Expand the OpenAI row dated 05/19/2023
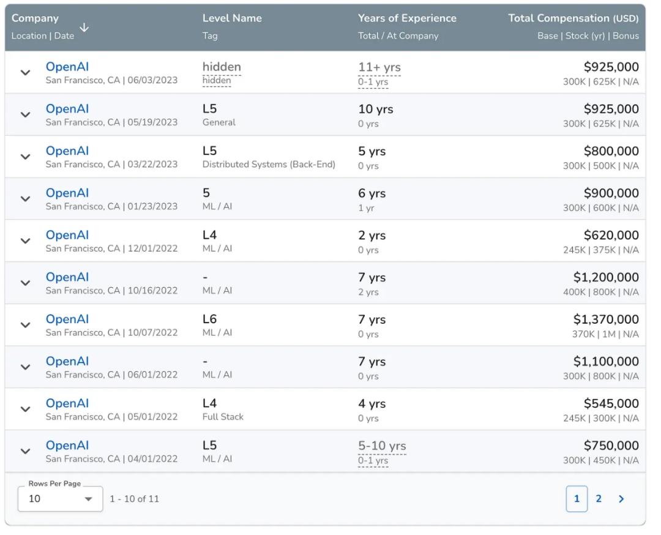 click(25, 114)
